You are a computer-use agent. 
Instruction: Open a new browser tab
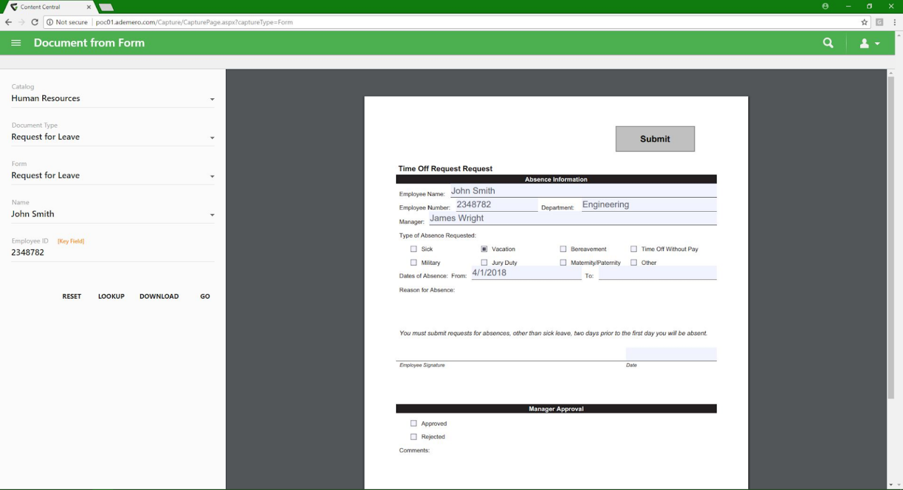(106, 8)
